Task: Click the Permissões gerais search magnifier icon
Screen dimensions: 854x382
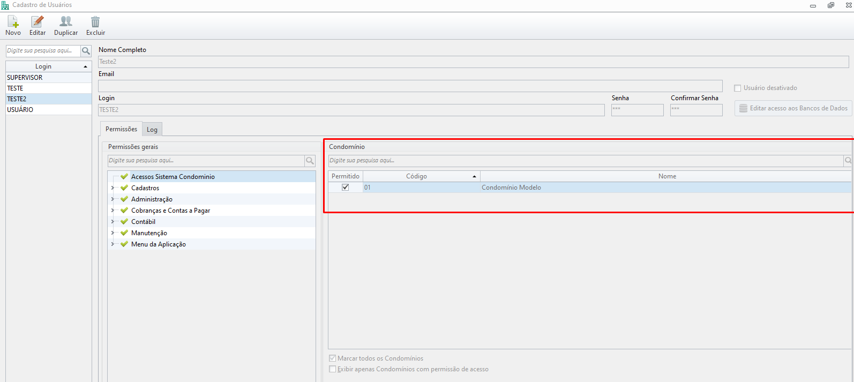Action: point(310,161)
